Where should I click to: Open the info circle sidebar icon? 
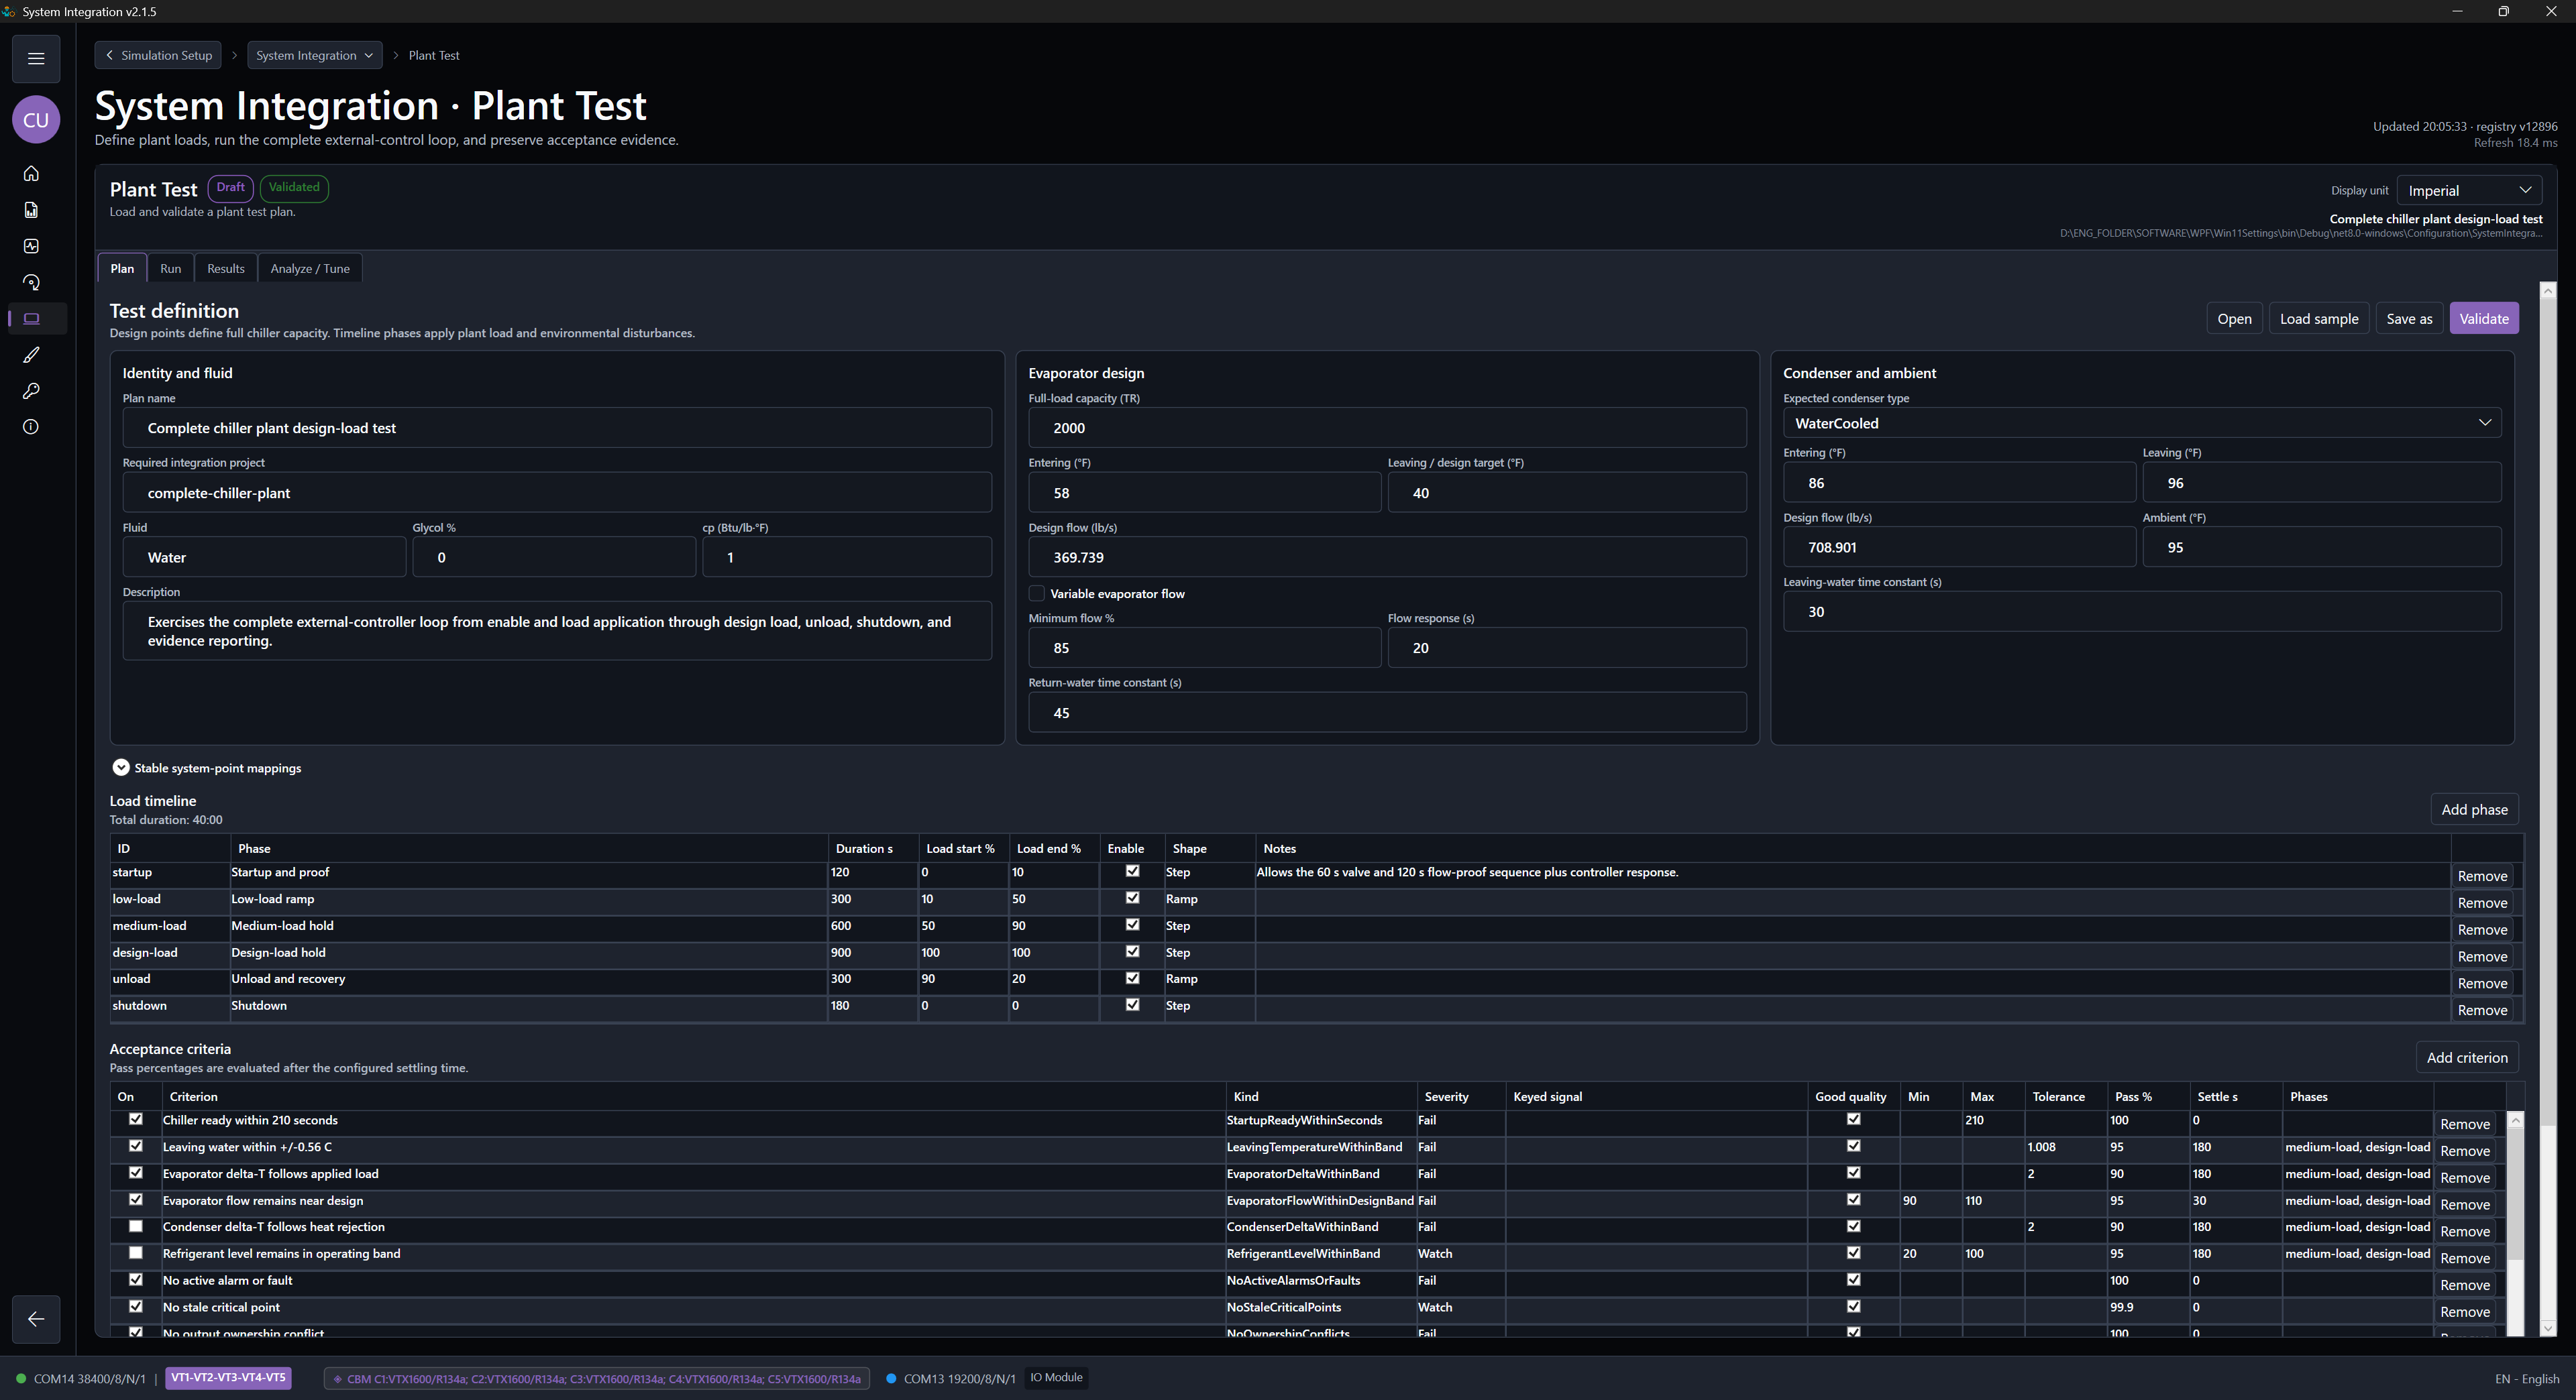click(31, 426)
